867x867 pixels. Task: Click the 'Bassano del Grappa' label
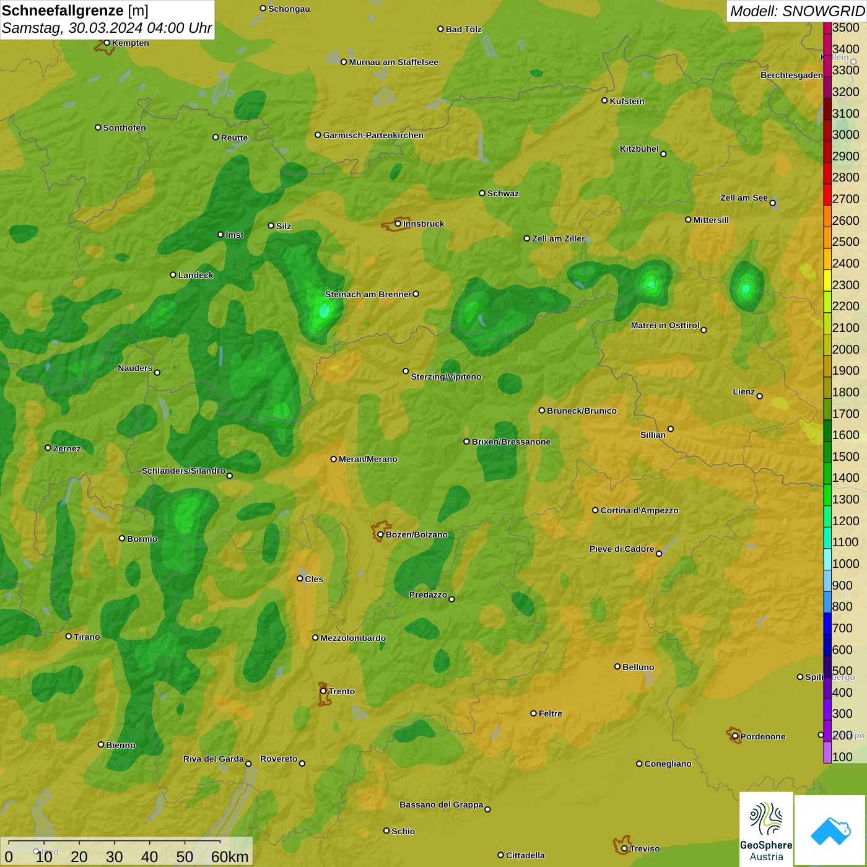point(442,804)
